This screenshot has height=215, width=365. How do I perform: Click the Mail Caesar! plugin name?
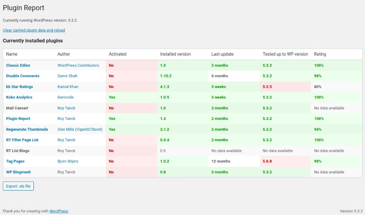pyautogui.click(x=17, y=108)
